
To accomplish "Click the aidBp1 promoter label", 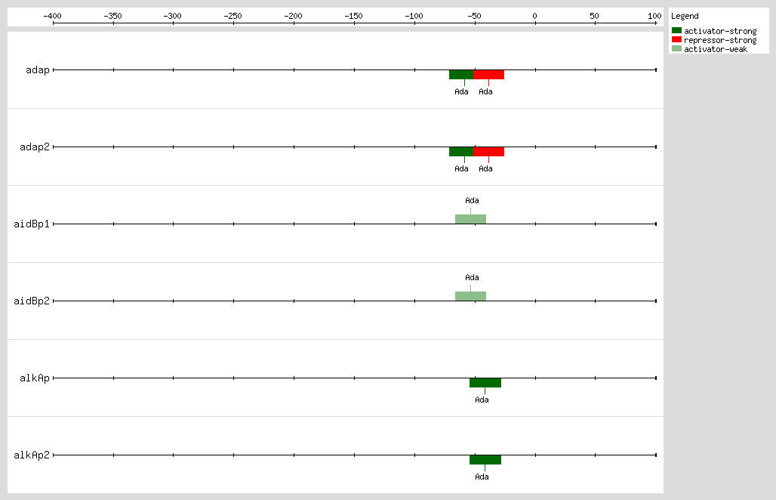I will [32, 224].
